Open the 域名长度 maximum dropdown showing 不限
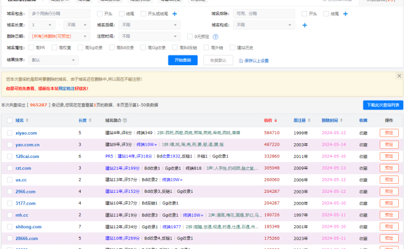 pyautogui.click(x=77, y=25)
